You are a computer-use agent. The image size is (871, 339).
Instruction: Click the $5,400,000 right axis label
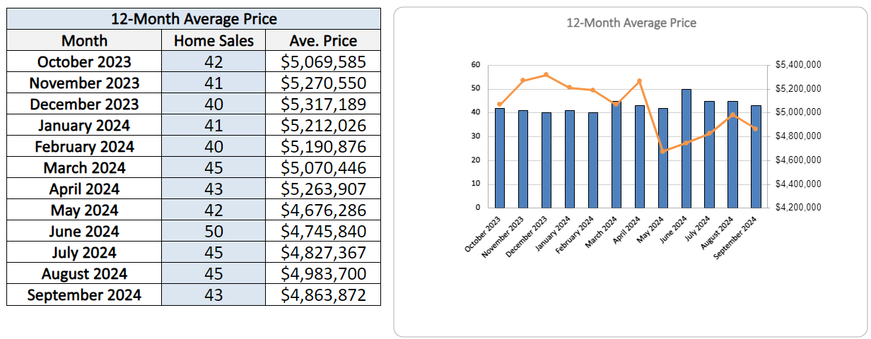[x=797, y=65]
